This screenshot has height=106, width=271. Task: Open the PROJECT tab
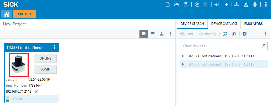tap(25, 14)
